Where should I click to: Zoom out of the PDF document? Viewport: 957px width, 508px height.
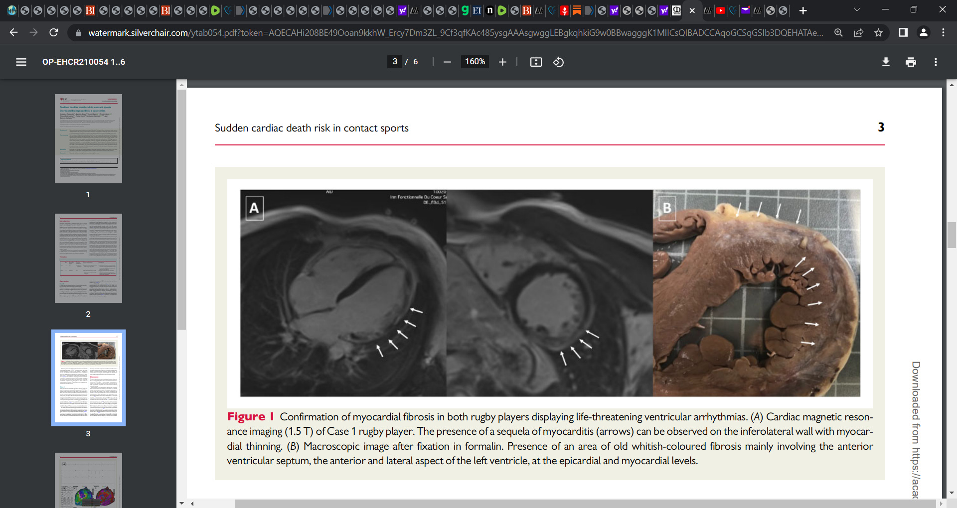click(x=447, y=62)
